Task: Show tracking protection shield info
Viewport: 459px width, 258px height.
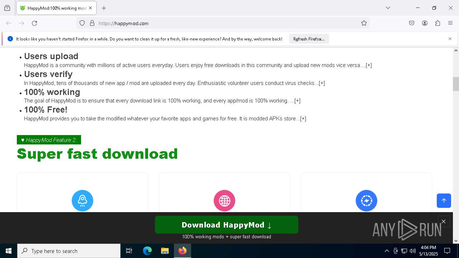Action: [x=82, y=23]
